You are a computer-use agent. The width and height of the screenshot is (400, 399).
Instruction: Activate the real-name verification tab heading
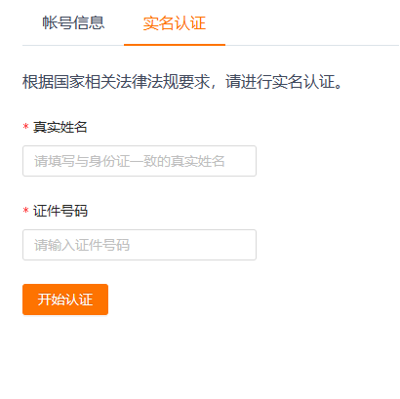pyautogui.click(x=175, y=23)
